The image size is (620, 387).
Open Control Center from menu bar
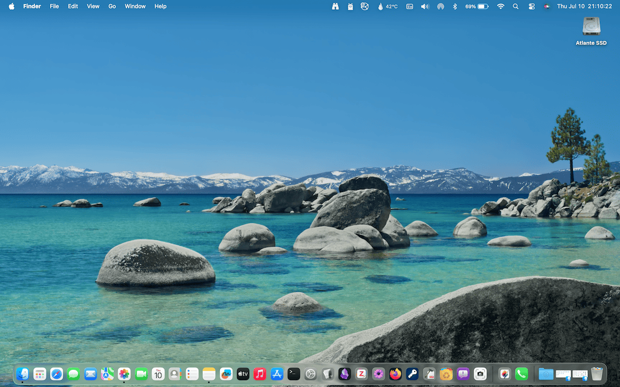[531, 6]
